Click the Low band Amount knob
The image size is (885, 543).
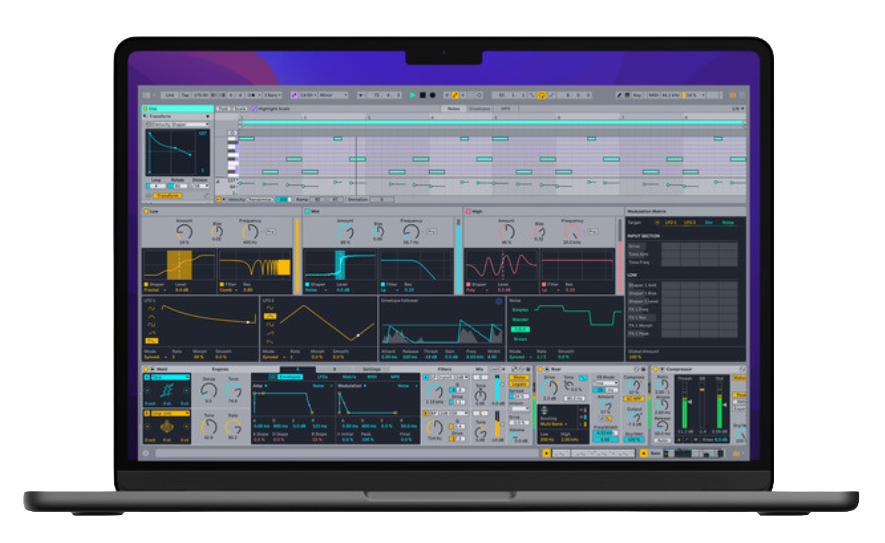click(184, 232)
